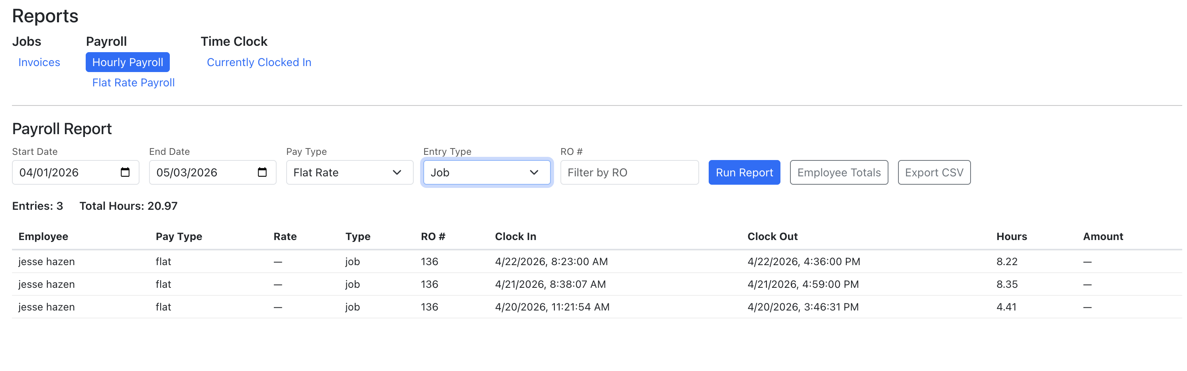This screenshot has width=1187, height=371.
Task: Click the Employee column header
Action: coord(43,236)
